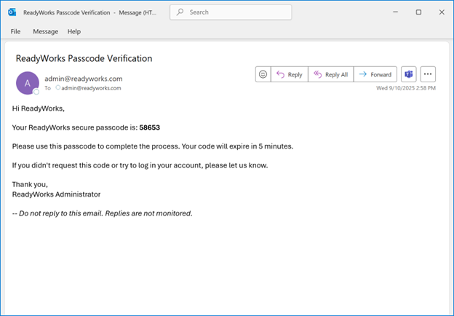Open the Help tab

[73, 31]
